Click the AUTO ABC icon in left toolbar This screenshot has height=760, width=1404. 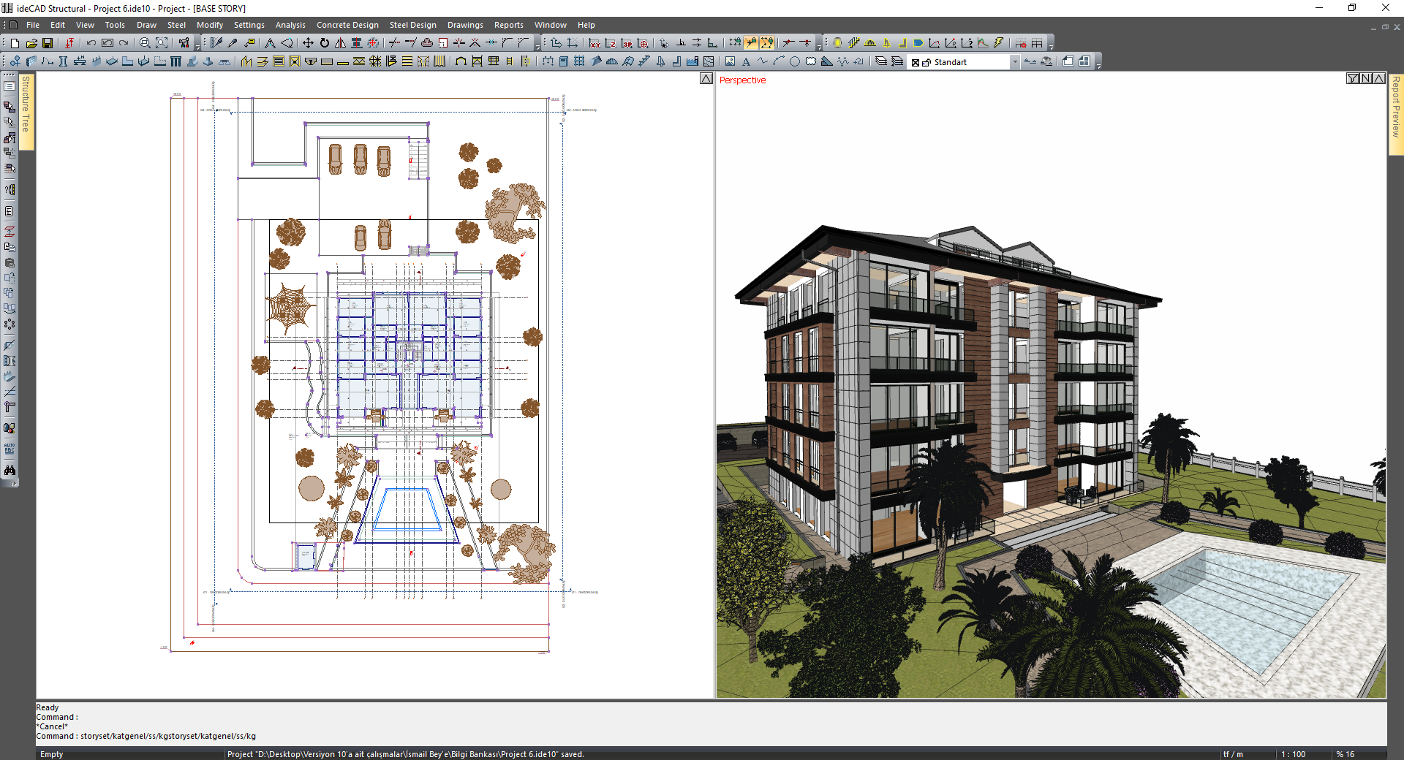10,449
